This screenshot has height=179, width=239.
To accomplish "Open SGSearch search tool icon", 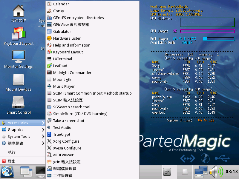I will 49,107.
